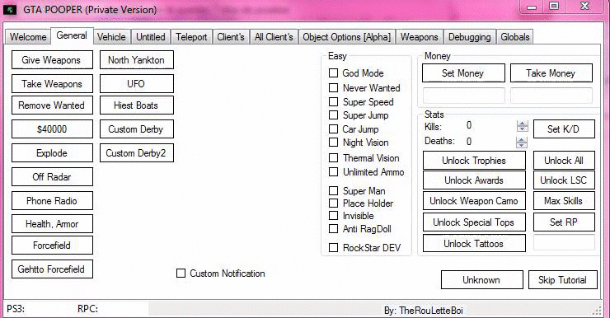Activate the Off Radar button
The height and width of the screenshot is (318, 610).
tap(52, 177)
